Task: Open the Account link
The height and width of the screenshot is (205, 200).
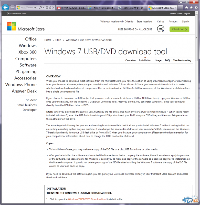Action: [173, 22]
